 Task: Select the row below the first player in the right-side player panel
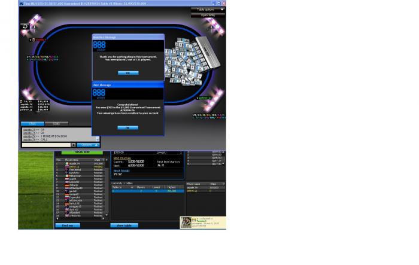pos(205,191)
